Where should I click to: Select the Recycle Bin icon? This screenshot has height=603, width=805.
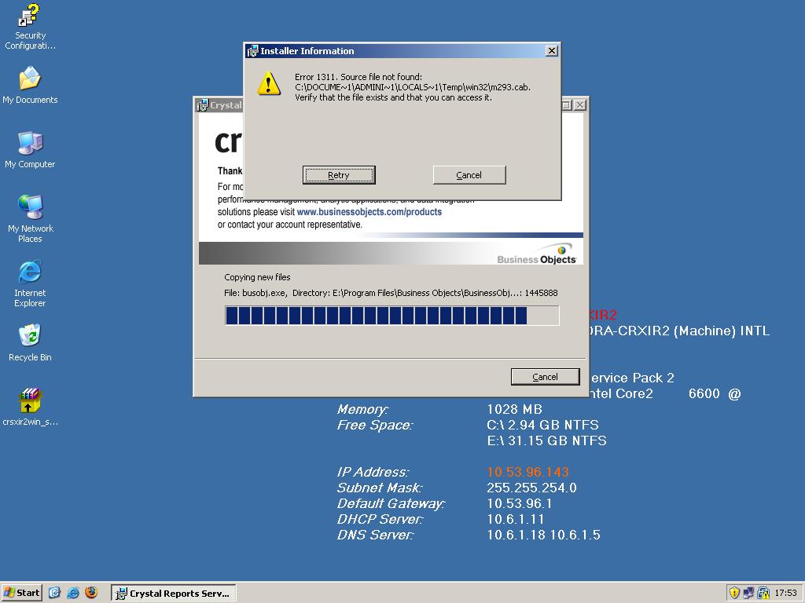[x=30, y=342]
